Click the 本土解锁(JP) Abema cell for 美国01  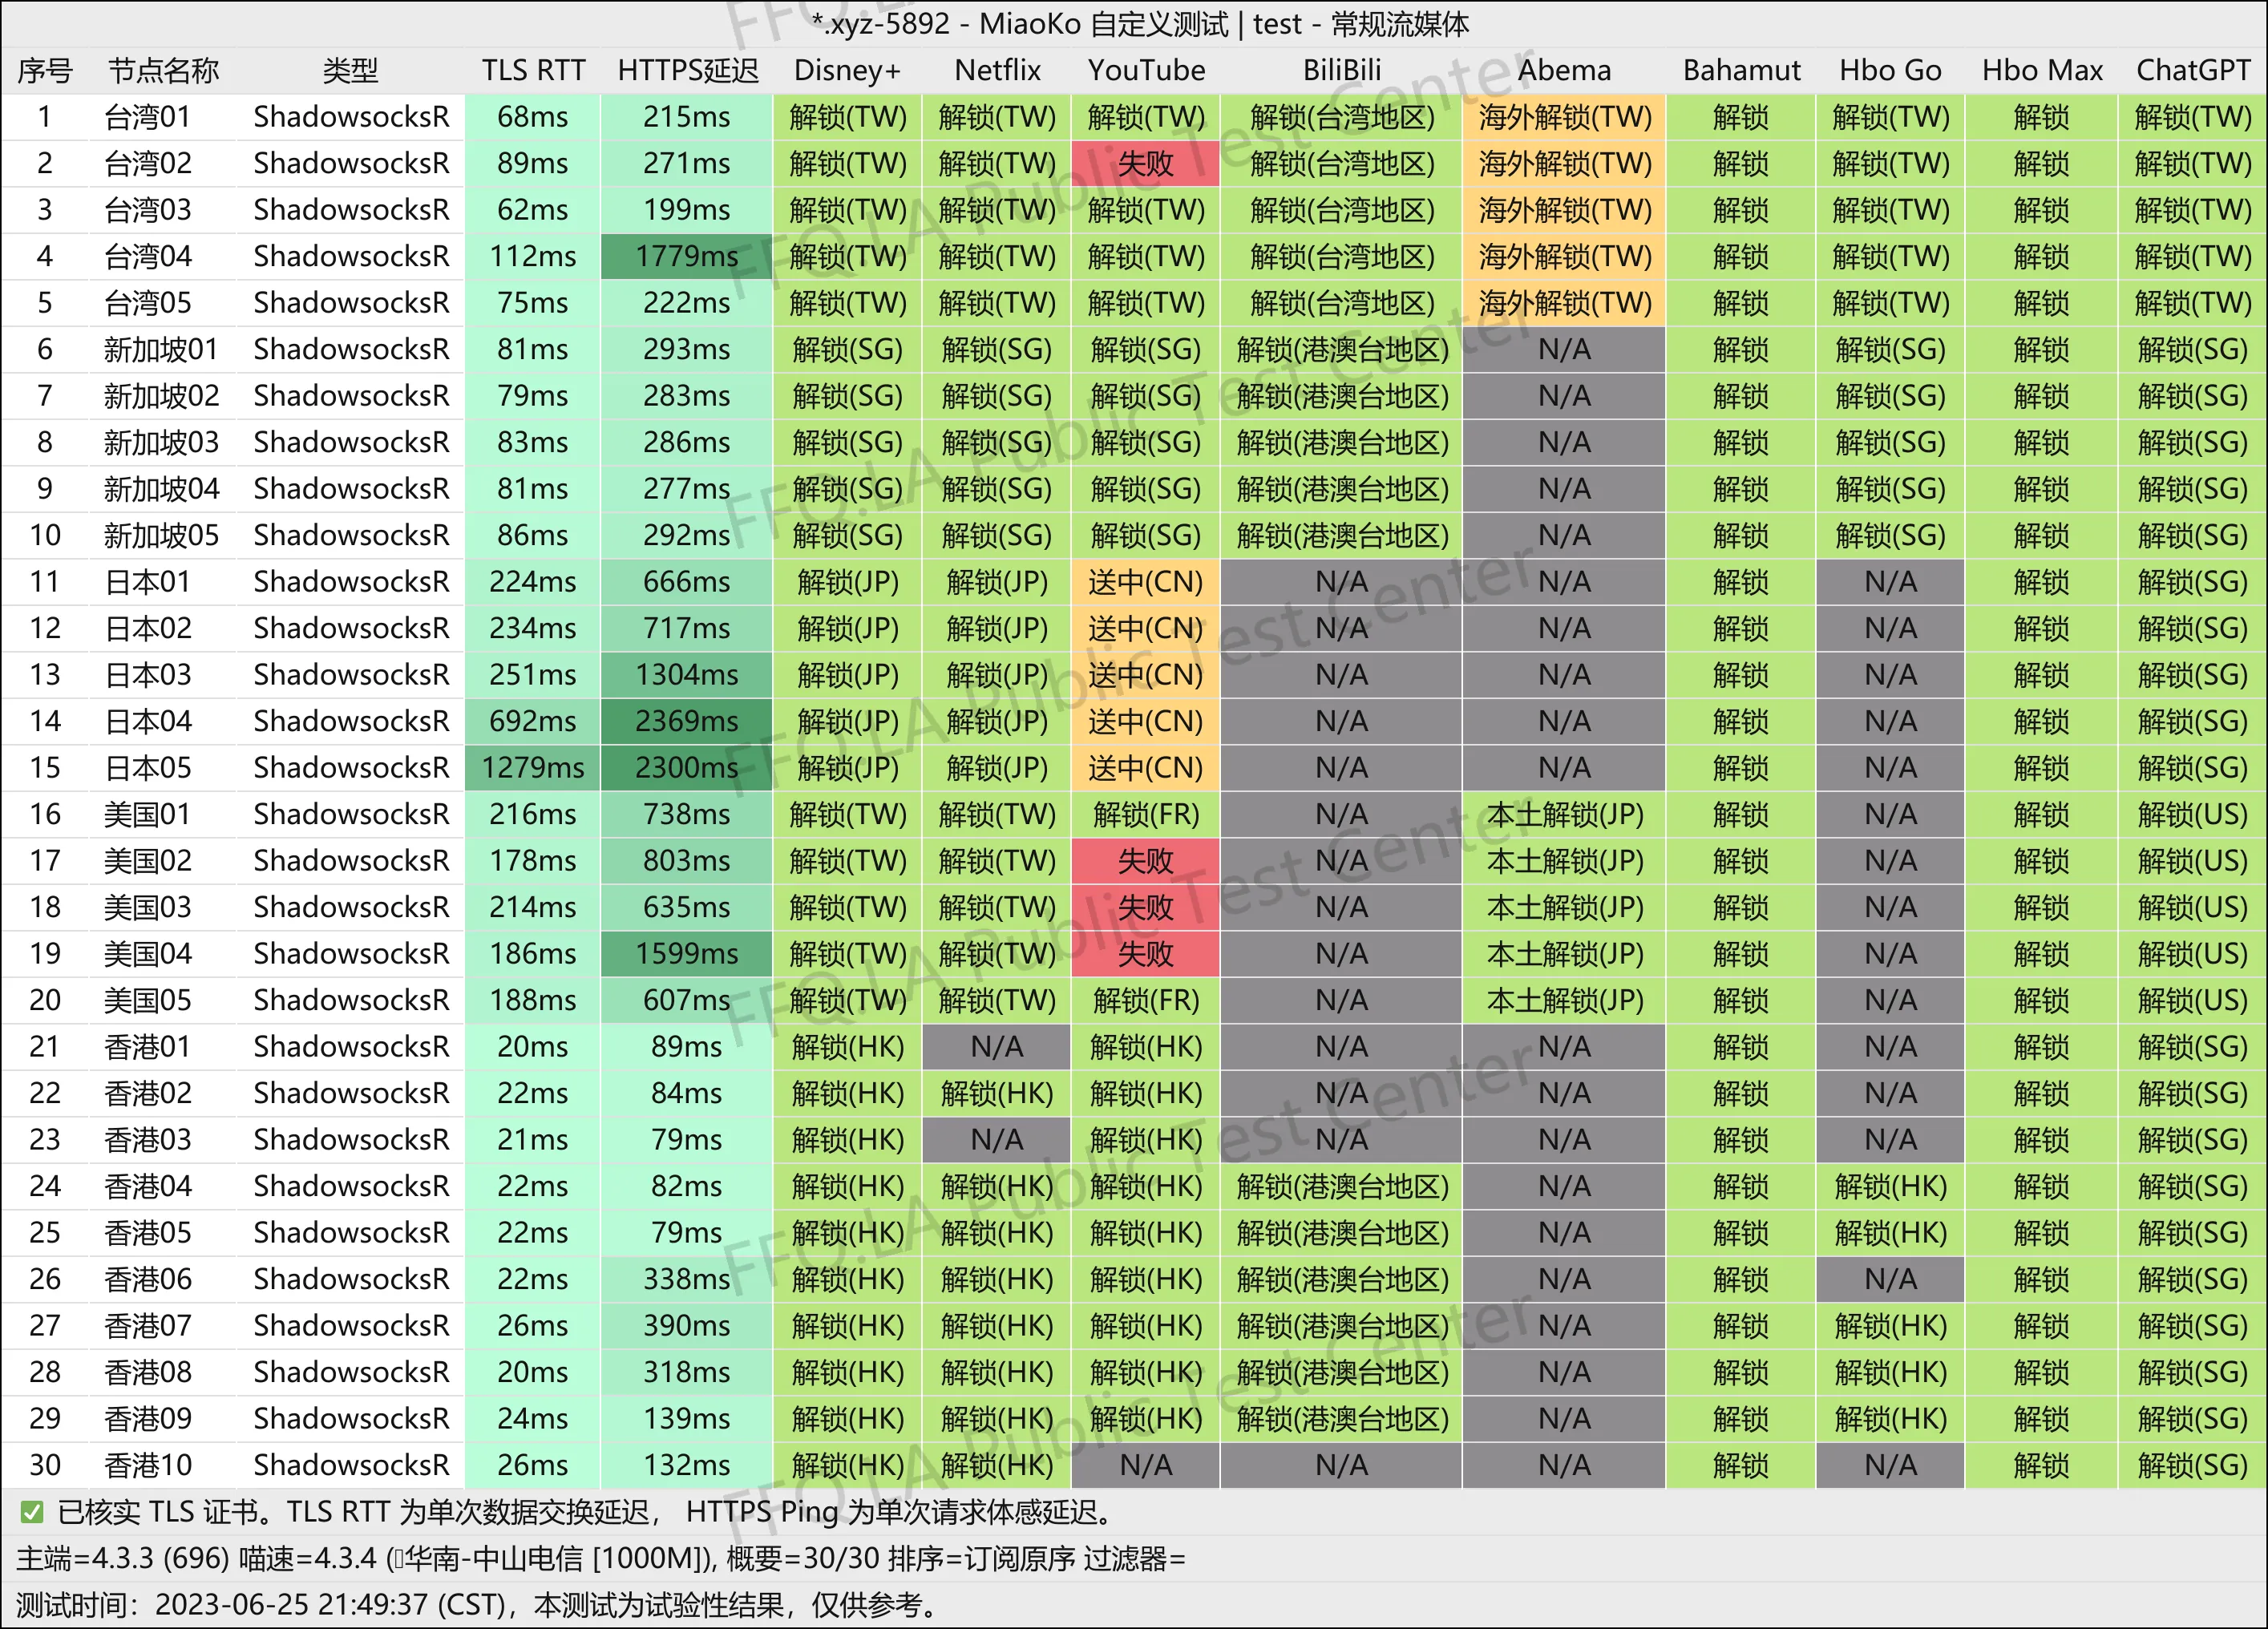click(1564, 815)
